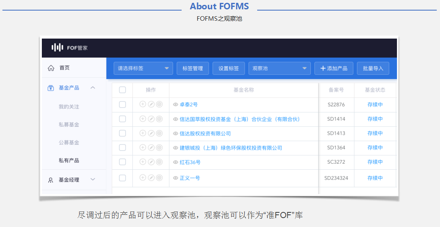Click the 基金名称 column header
This screenshot has height=227, width=440.
coord(244,90)
